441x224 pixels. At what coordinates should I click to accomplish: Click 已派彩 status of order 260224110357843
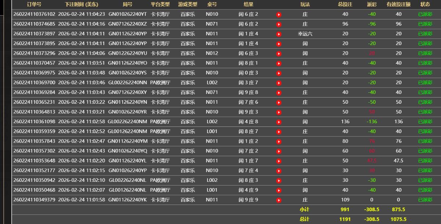pos(425,141)
